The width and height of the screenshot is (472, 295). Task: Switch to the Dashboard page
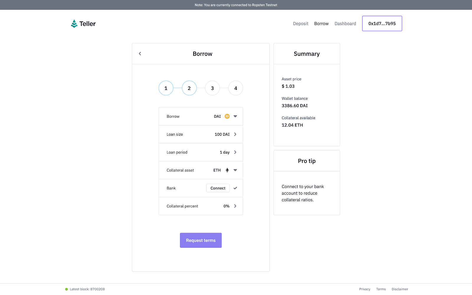coord(345,24)
